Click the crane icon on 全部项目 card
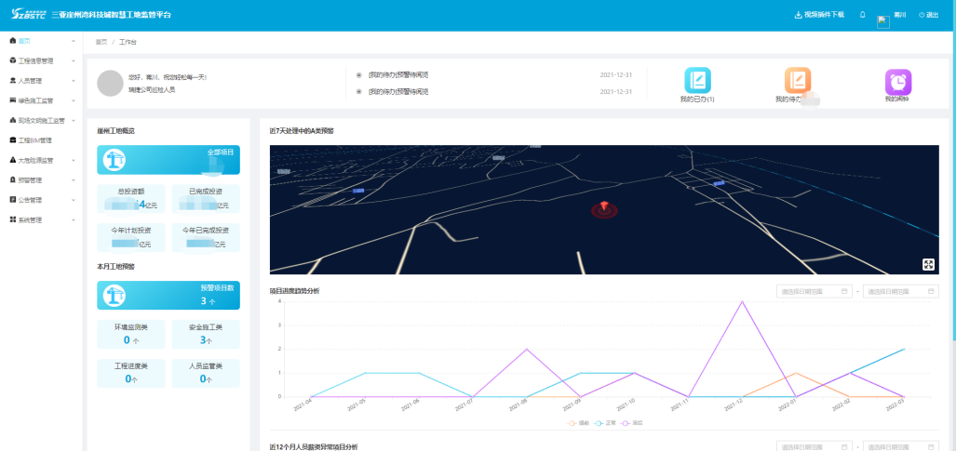 pos(116,160)
